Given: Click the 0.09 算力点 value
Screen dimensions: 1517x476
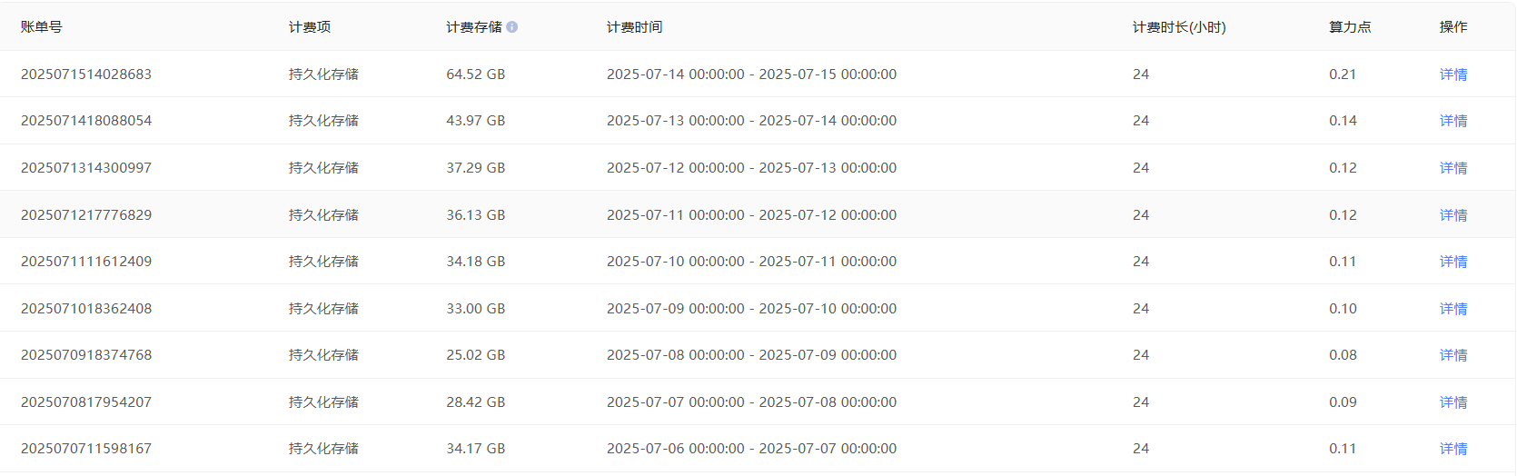Looking at the screenshot, I should pos(1343,402).
